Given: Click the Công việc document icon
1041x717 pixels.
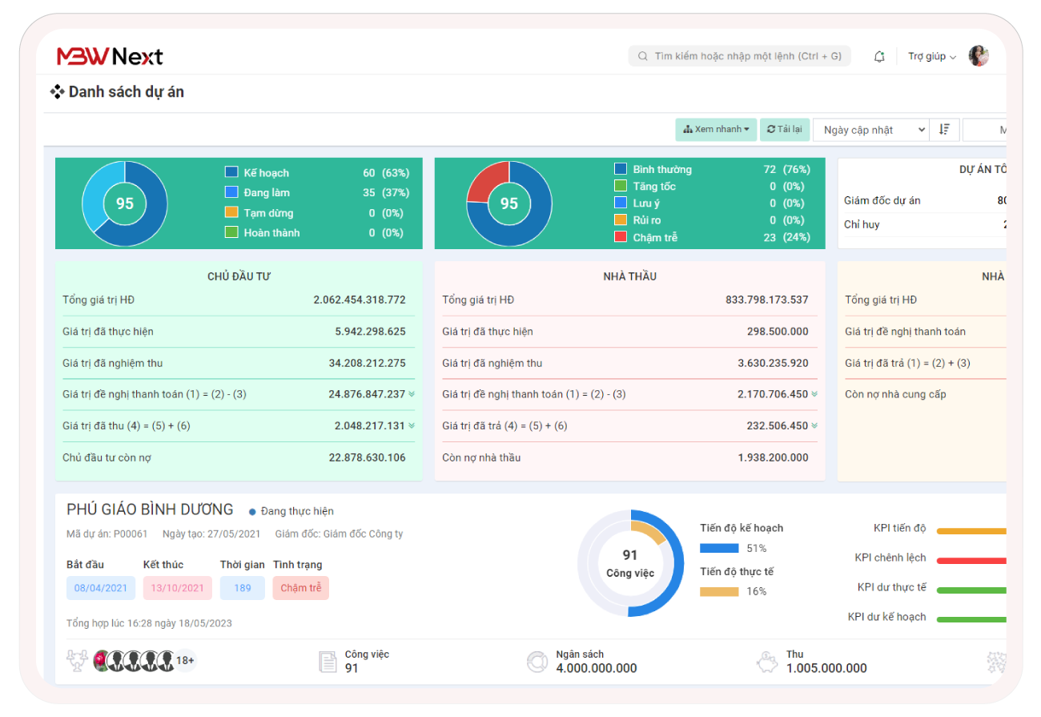Looking at the screenshot, I should [328, 662].
